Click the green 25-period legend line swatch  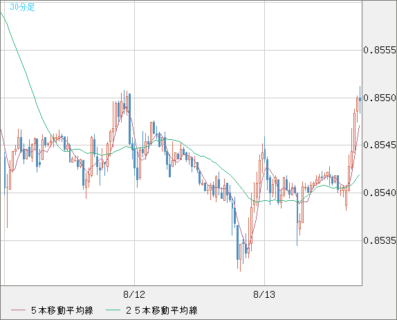tap(113, 310)
